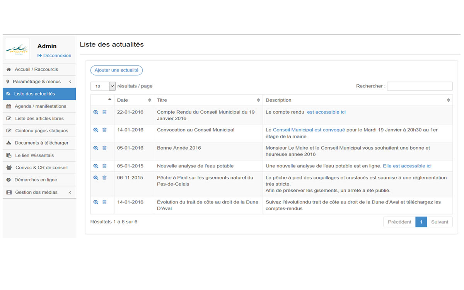The width and height of the screenshot is (464, 290).
Task: View the Pêche à Pied entry via magnifier
Action: [96, 178]
